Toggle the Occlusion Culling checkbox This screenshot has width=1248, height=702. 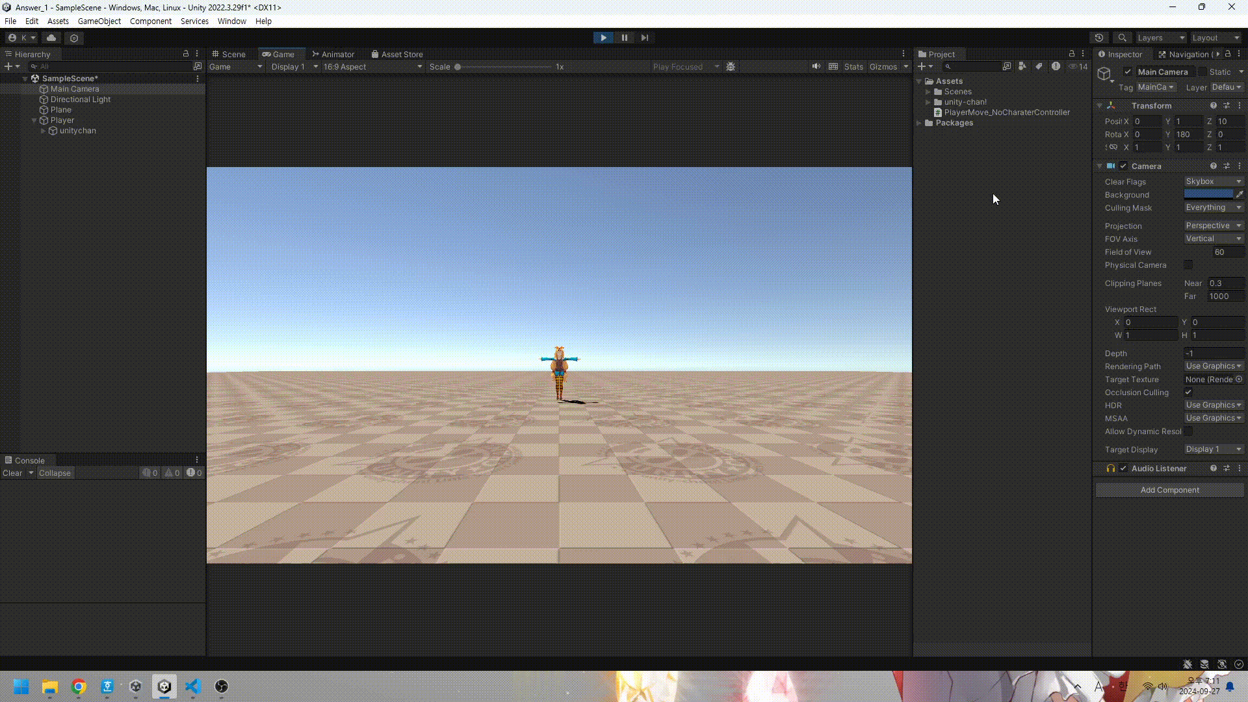point(1188,392)
